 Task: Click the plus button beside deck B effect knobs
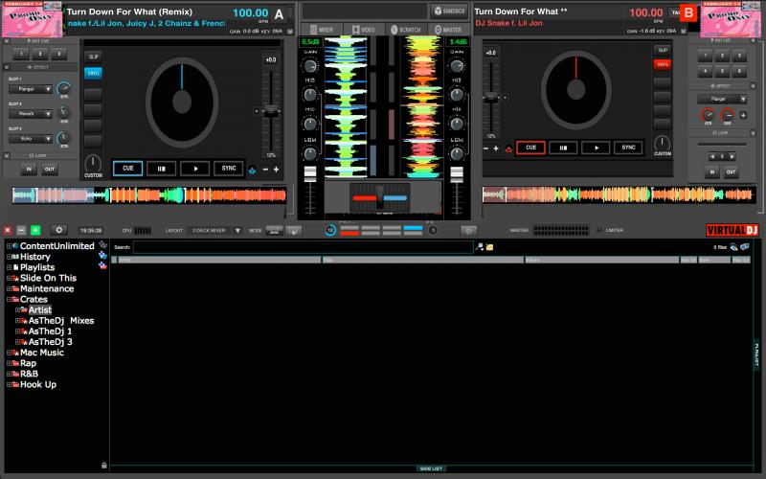coord(743,115)
